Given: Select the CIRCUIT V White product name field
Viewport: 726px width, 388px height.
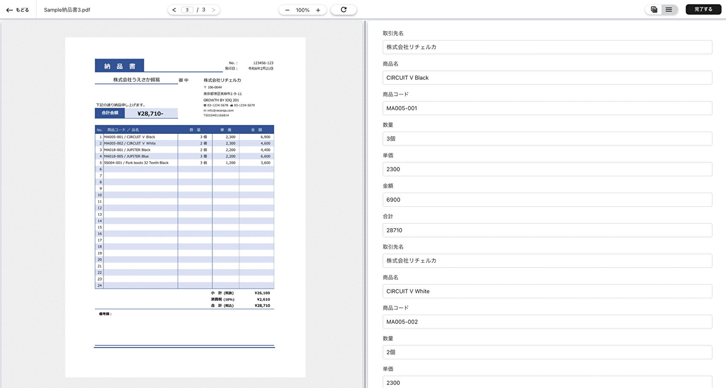Looking at the screenshot, I should pos(547,291).
